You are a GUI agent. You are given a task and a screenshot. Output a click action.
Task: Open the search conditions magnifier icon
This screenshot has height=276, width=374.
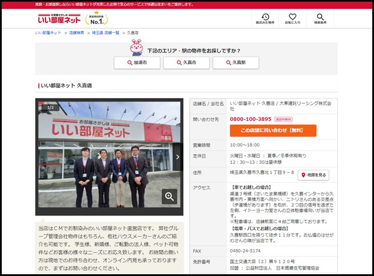click(320, 17)
